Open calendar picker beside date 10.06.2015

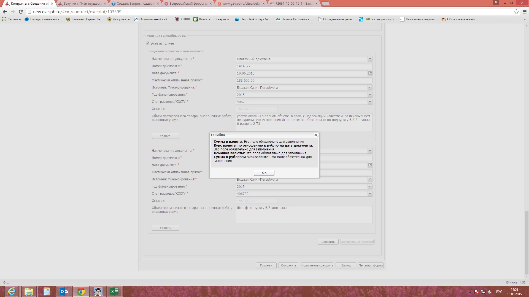click(x=370, y=73)
